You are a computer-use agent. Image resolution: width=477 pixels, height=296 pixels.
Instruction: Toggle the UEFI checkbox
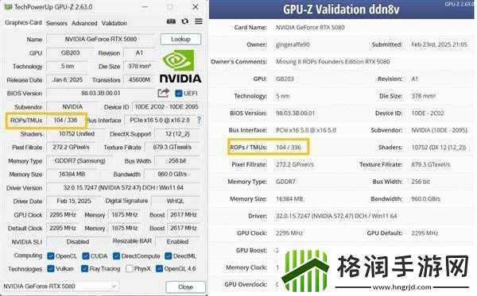coord(179,93)
